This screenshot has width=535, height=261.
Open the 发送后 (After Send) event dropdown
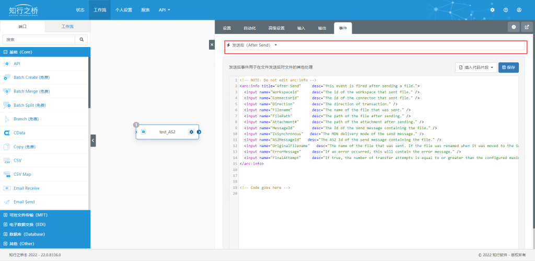tap(252, 45)
